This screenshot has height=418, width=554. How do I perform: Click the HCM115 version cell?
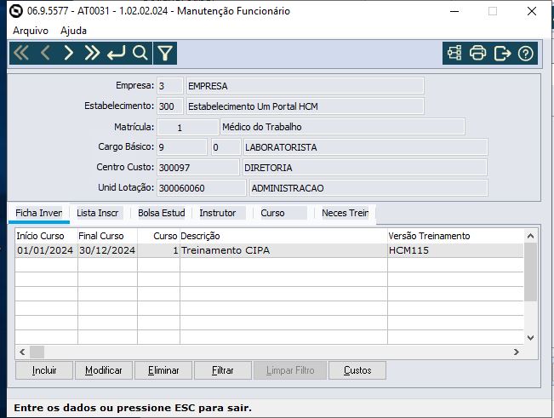pyautogui.click(x=455, y=250)
